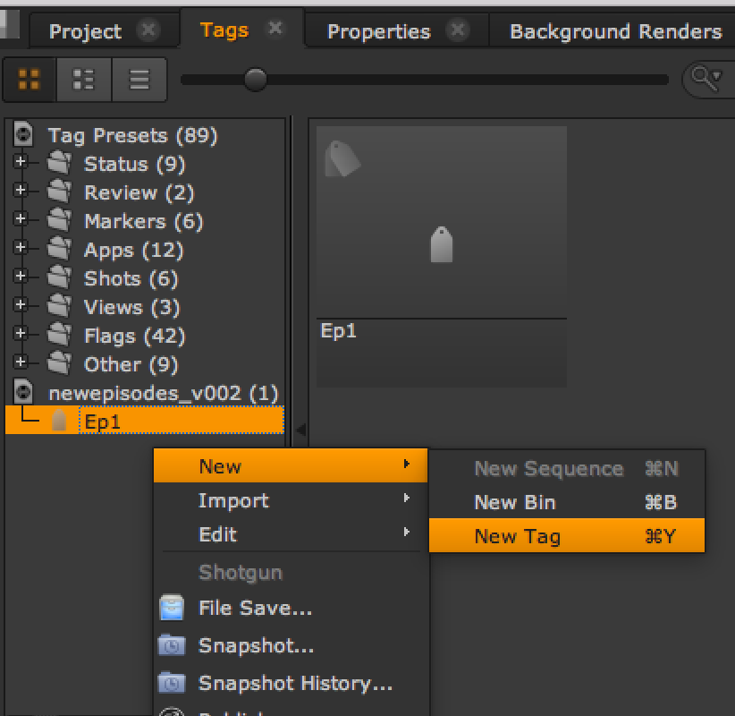Viewport: 735px width, 716px height.
Task: Click the Ep1 thumbnail label
Action: [x=338, y=331]
